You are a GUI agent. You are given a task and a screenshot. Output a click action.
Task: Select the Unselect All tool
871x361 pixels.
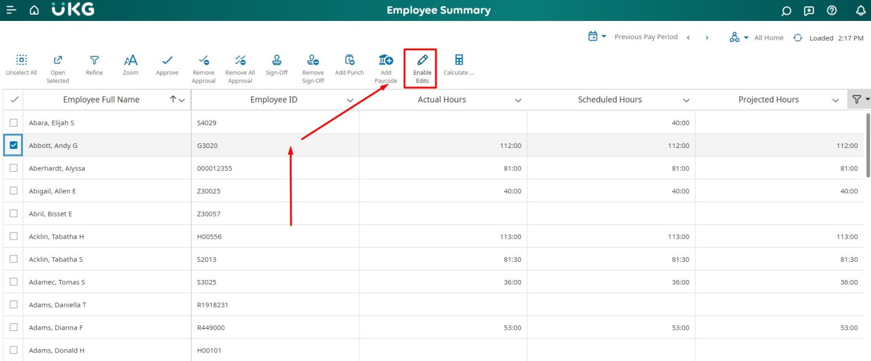point(21,64)
